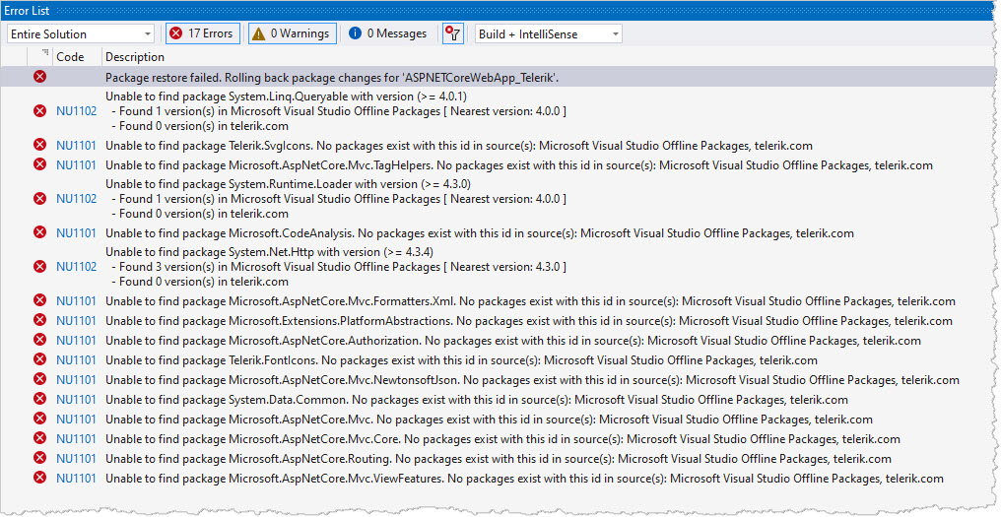This screenshot has width=1001, height=517.
Task: Click the filter icon with red X
Action: pos(452,33)
